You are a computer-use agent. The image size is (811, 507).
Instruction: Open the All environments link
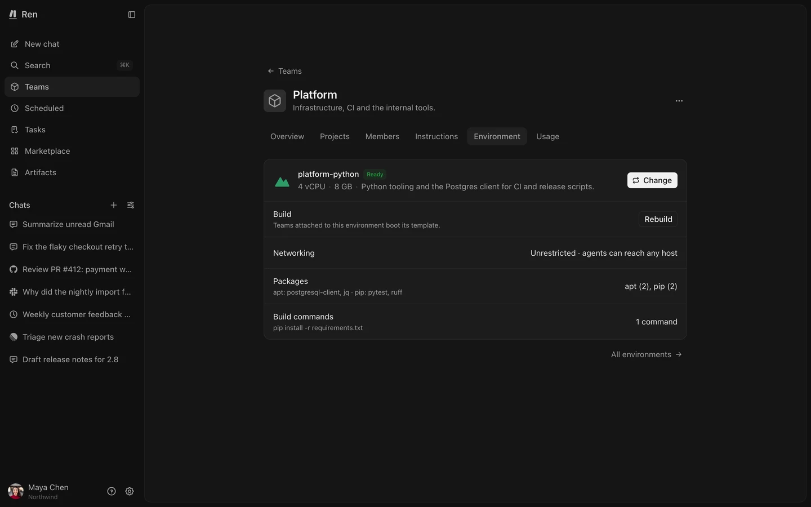[x=647, y=354]
